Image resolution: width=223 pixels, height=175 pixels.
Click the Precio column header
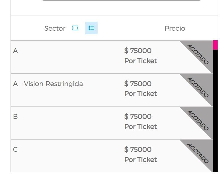pos(175,29)
